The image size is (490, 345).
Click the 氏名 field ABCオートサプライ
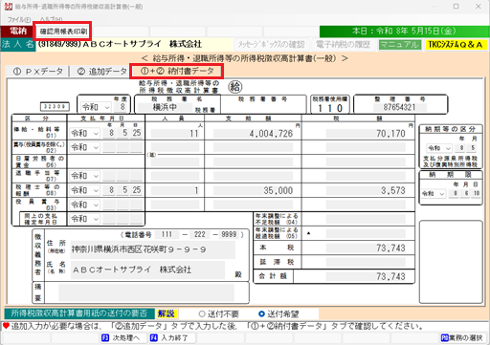pyautogui.click(x=147, y=270)
